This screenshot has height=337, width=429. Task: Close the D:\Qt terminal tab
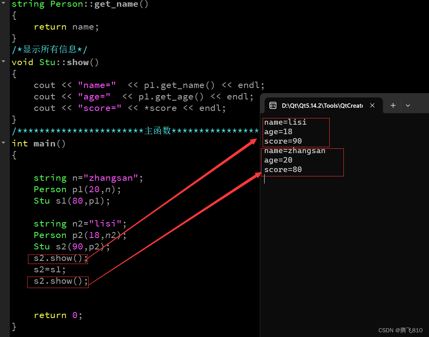click(372, 105)
